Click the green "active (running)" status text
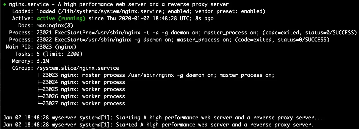The width and height of the screenshot is (359, 129). point(61,18)
